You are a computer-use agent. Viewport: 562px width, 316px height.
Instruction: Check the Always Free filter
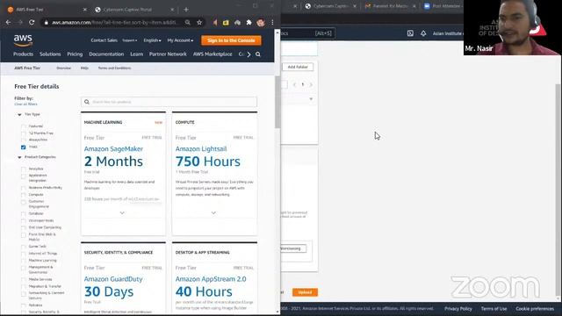coord(24,140)
